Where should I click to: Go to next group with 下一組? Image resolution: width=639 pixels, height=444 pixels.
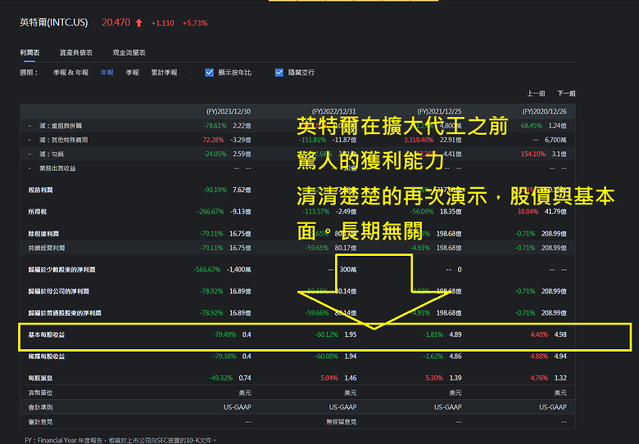tap(566, 93)
